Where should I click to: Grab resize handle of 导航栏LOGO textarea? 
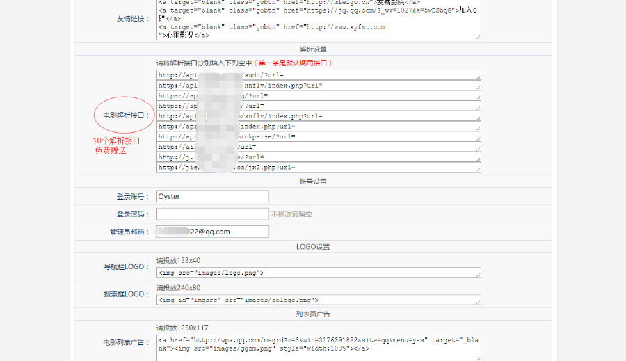477,275
